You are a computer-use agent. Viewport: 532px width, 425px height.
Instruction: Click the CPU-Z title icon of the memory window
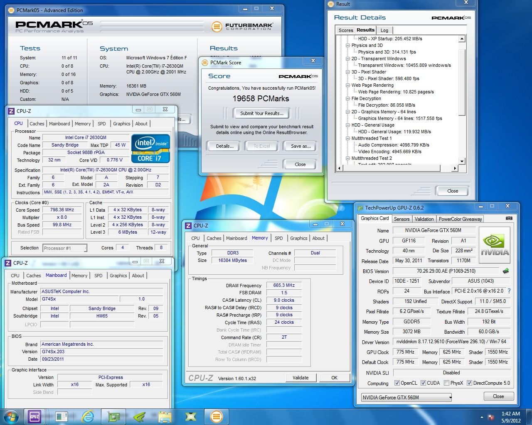[188, 225]
